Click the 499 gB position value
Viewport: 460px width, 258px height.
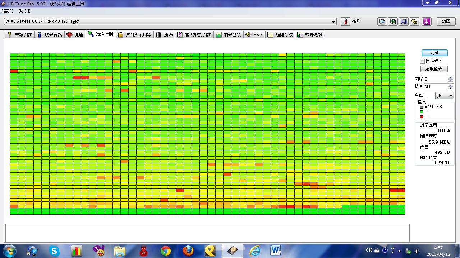click(442, 152)
